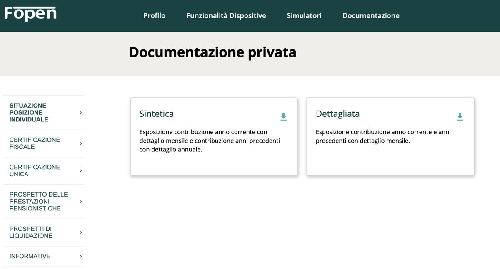The width and height of the screenshot is (500, 269).
Task: Open the Simulatori menu
Action: tap(304, 16)
